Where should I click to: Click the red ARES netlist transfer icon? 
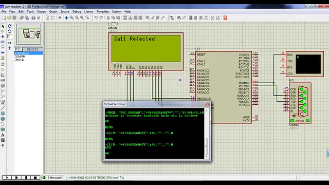point(225,18)
